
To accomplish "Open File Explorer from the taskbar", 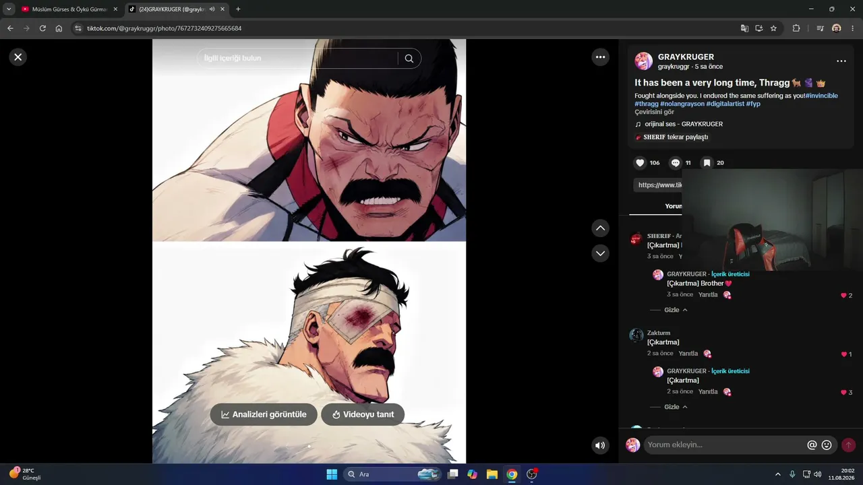I will (x=492, y=474).
